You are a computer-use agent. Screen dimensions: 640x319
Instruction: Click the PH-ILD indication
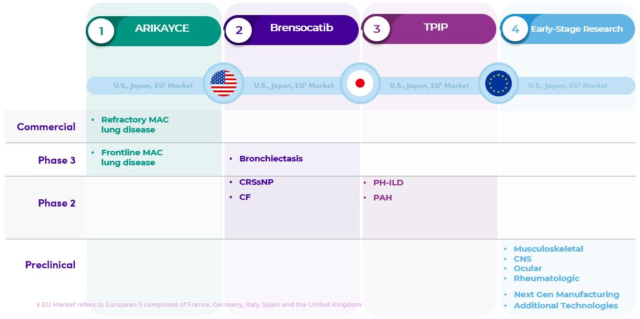click(388, 183)
